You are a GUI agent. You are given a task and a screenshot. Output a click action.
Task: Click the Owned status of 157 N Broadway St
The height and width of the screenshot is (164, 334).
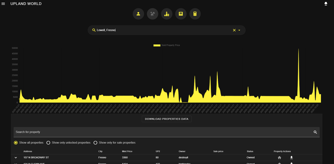click(x=251, y=158)
